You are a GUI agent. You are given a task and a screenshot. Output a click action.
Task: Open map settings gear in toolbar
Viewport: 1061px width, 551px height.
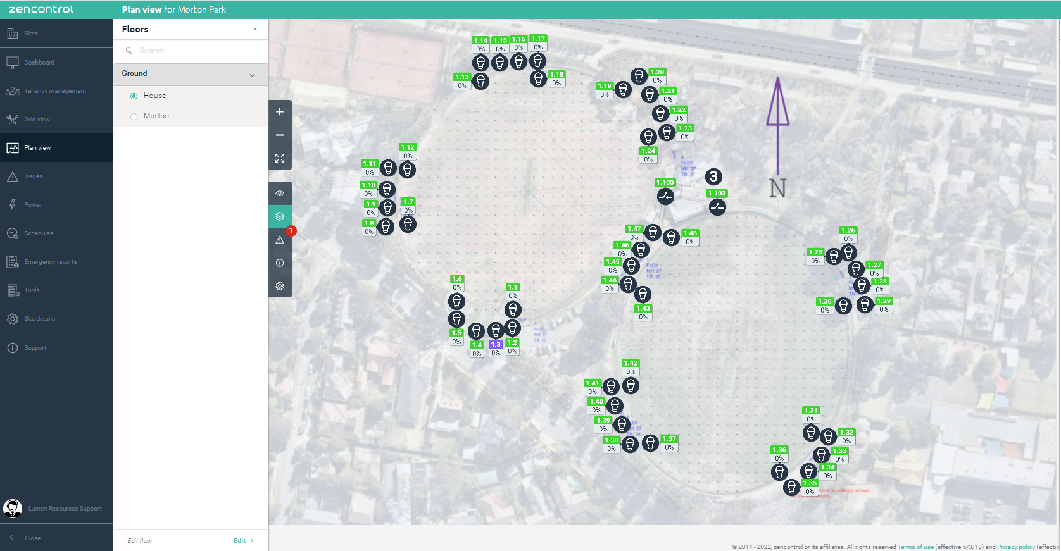click(x=280, y=286)
